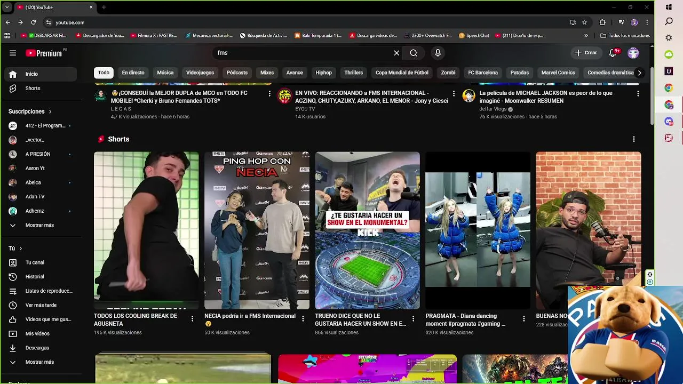Select the En directo filter chip
The height and width of the screenshot is (384, 683).
[x=133, y=73]
